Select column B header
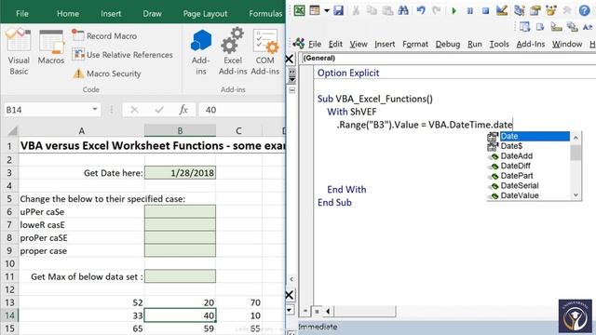This screenshot has height=335, width=596. coord(180,131)
